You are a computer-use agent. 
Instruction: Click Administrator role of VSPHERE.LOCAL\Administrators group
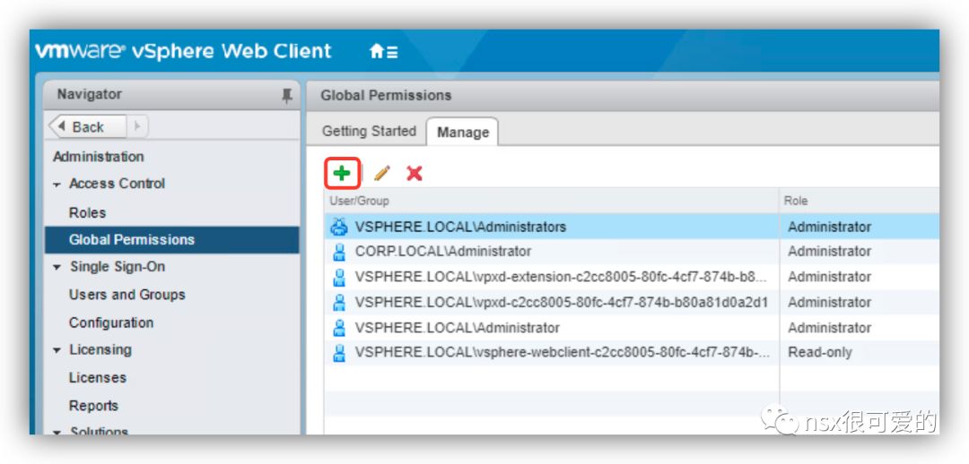(829, 227)
